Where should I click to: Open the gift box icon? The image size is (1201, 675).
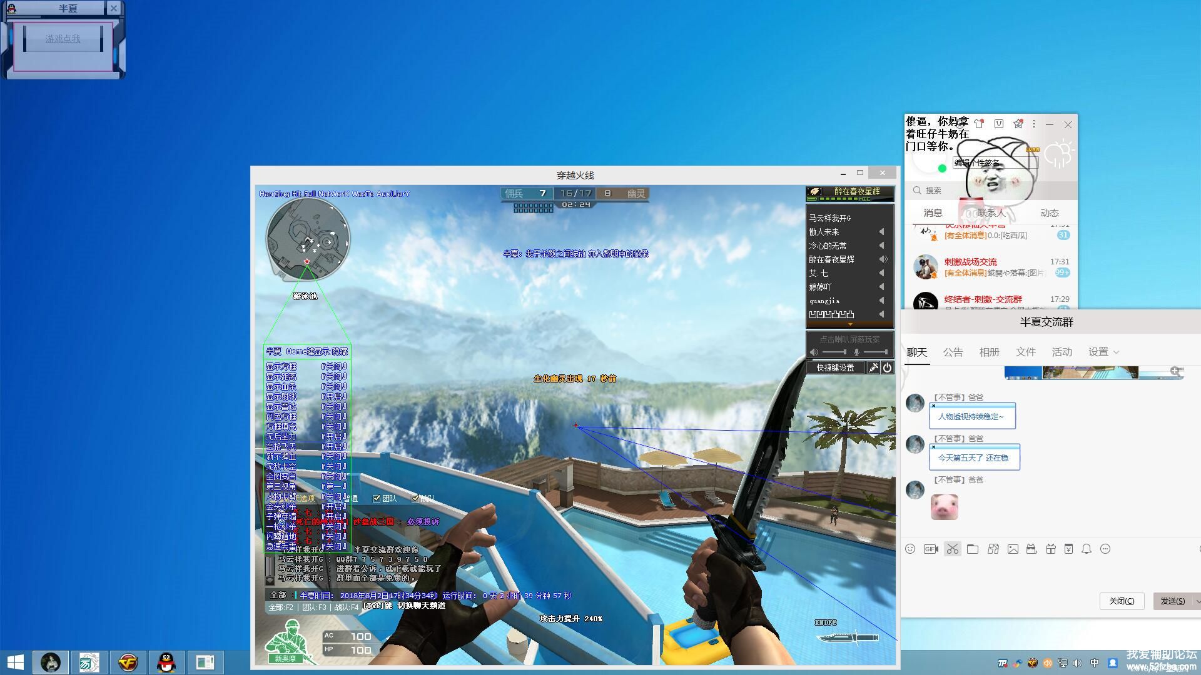1051,549
